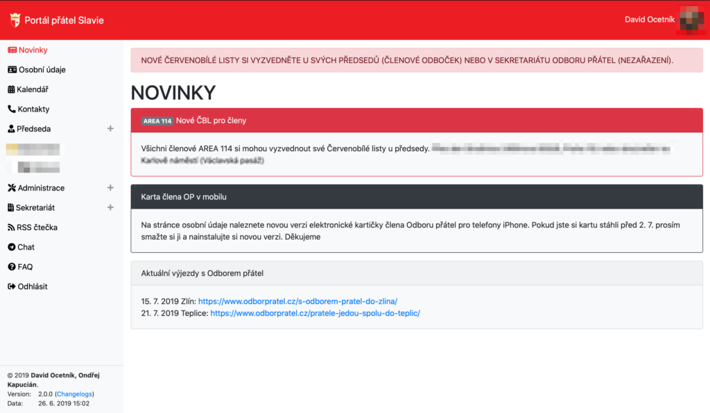Screen dimensions: 710x413
Task: Click the NOVINKY page heading
Action: (173, 93)
